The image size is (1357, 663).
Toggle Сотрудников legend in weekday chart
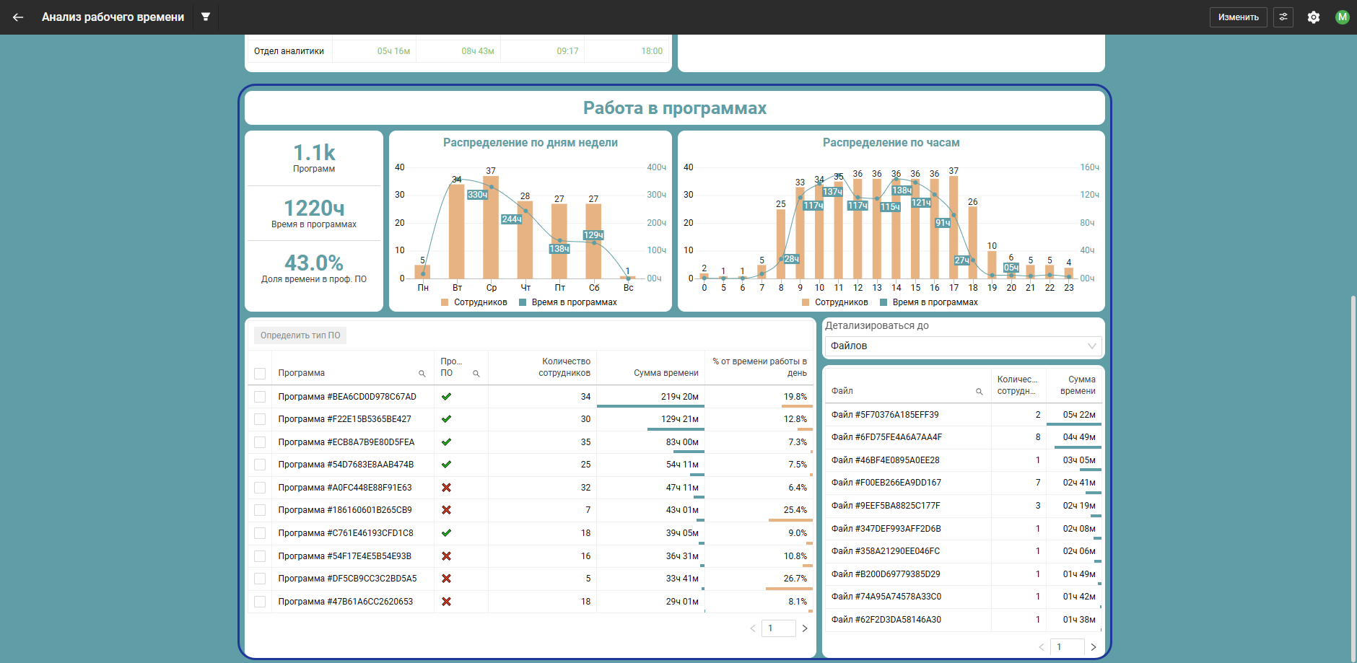474,302
